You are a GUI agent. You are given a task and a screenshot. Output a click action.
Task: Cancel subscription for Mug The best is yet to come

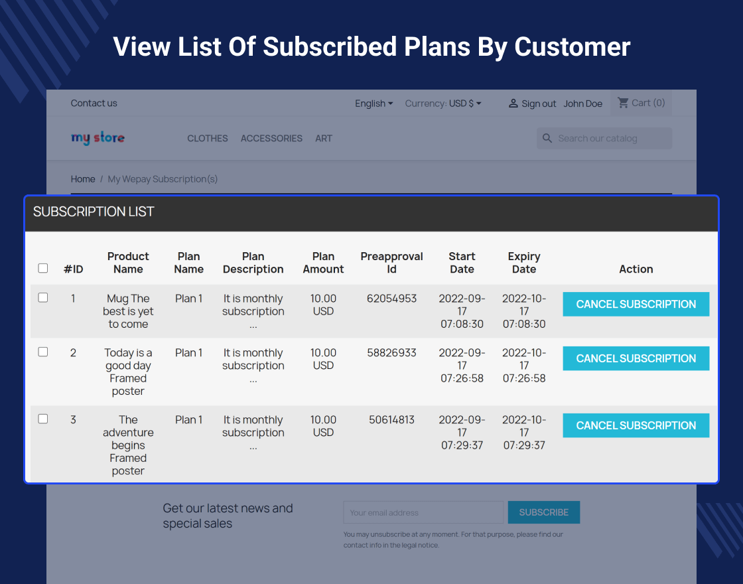pos(636,305)
